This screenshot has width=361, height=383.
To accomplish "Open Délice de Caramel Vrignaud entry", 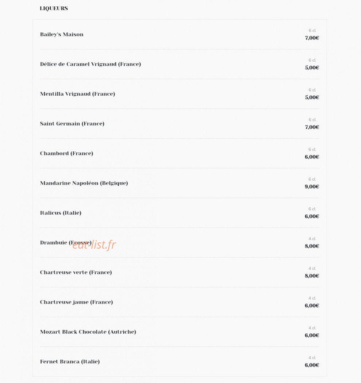I will (91, 64).
